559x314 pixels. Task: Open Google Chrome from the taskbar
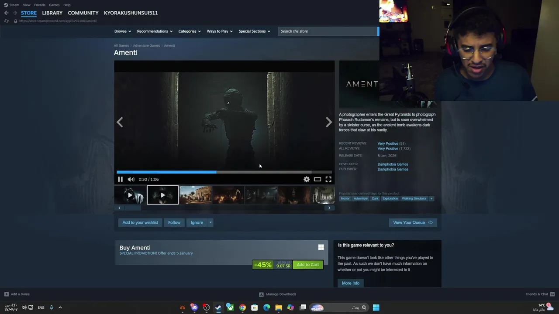point(242,307)
